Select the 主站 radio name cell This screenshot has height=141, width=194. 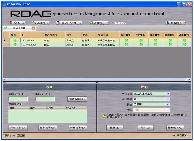54,40
